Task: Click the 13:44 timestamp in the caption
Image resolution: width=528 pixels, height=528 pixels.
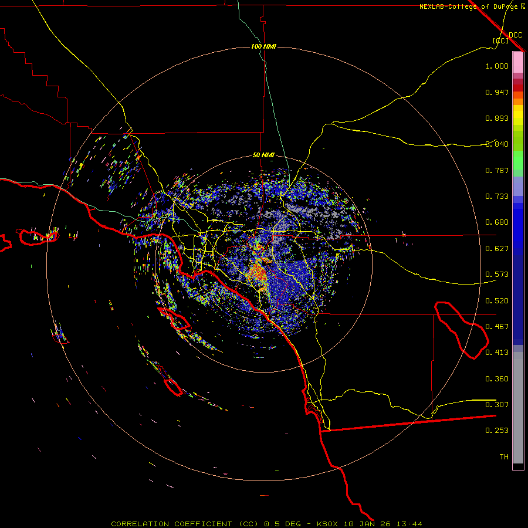Action: pos(409,524)
